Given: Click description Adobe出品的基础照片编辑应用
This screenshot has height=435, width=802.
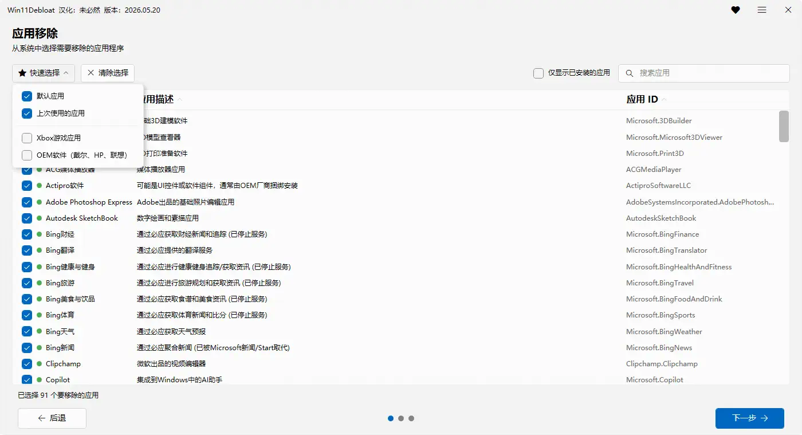Looking at the screenshot, I should pos(186,202).
